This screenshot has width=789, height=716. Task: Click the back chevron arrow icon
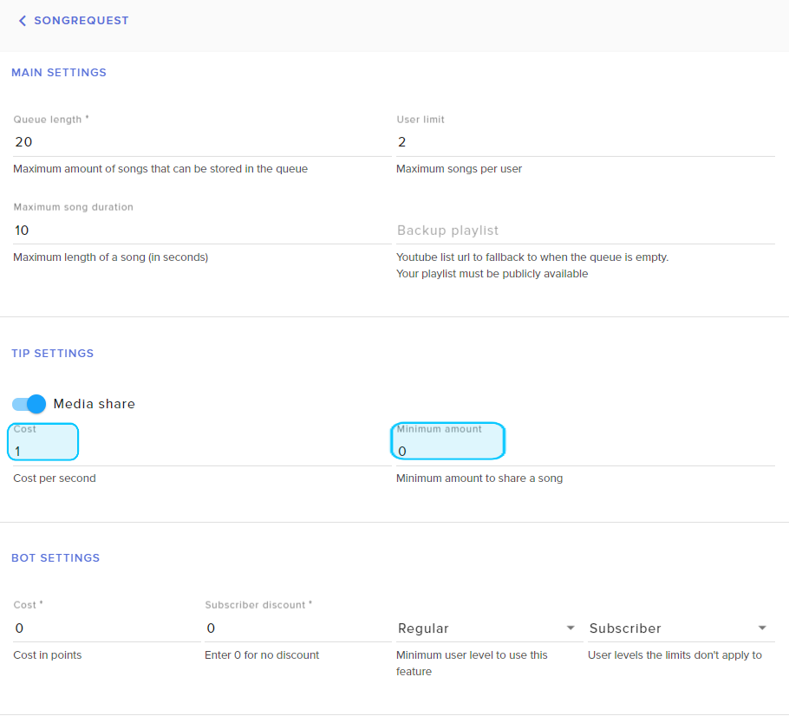[x=23, y=21]
